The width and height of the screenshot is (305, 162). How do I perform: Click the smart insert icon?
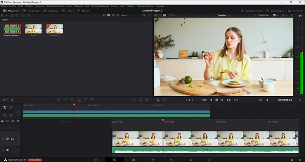tap(58, 100)
